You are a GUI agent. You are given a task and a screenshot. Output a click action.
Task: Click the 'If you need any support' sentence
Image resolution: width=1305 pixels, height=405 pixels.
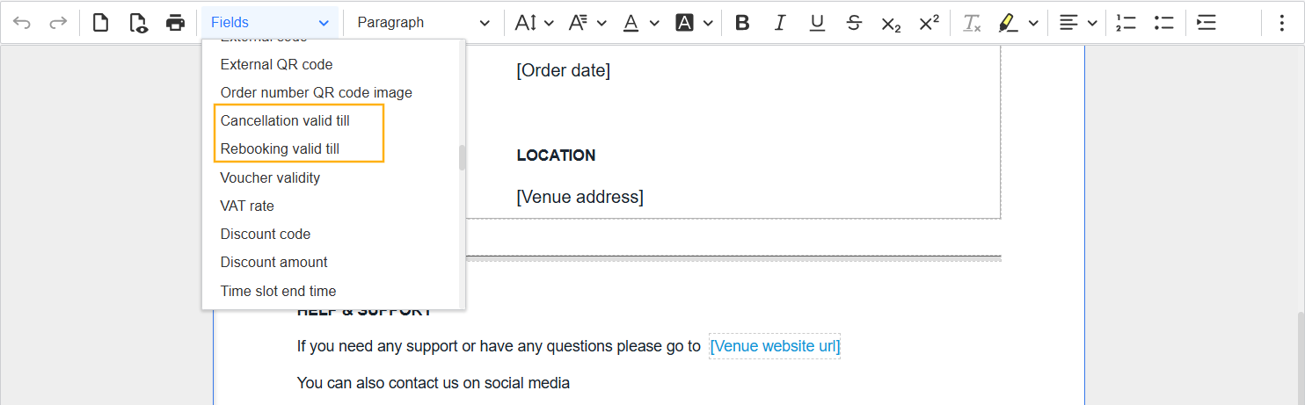pos(499,346)
